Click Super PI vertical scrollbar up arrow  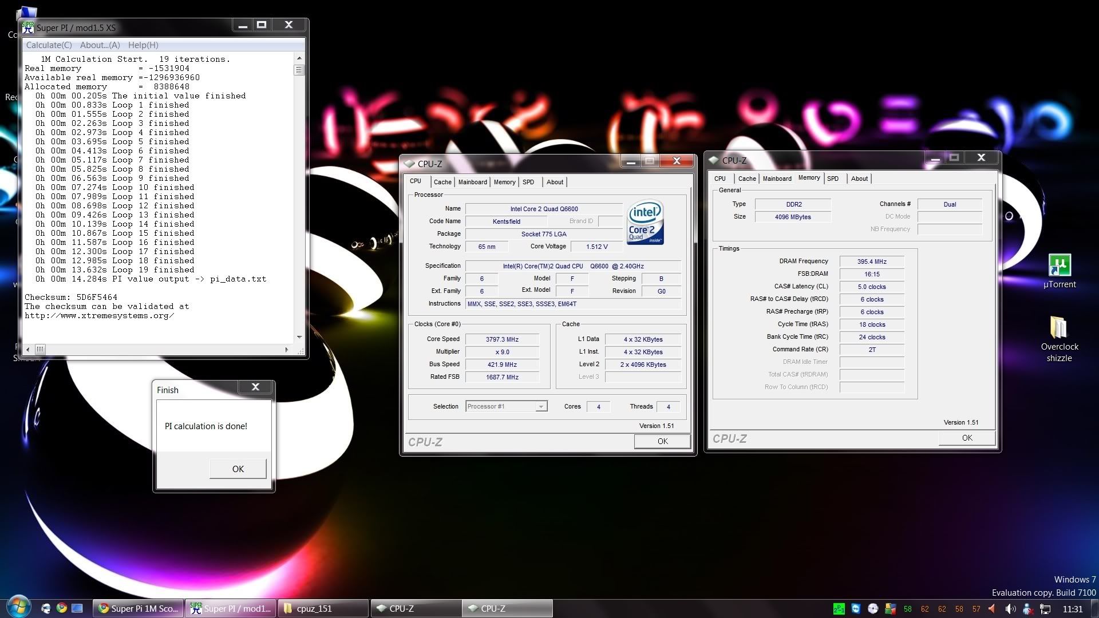click(x=299, y=58)
